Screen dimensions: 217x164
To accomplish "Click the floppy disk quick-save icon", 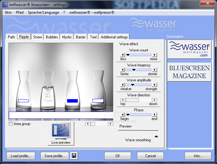I will click(74, 156).
